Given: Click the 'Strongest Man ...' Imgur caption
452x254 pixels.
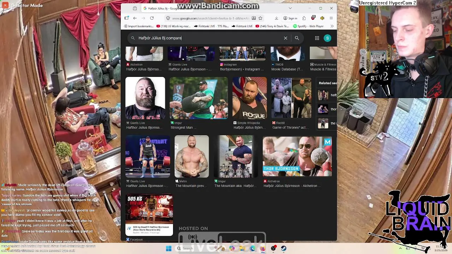Looking at the screenshot, I should pyautogui.click(x=184, y=128).
